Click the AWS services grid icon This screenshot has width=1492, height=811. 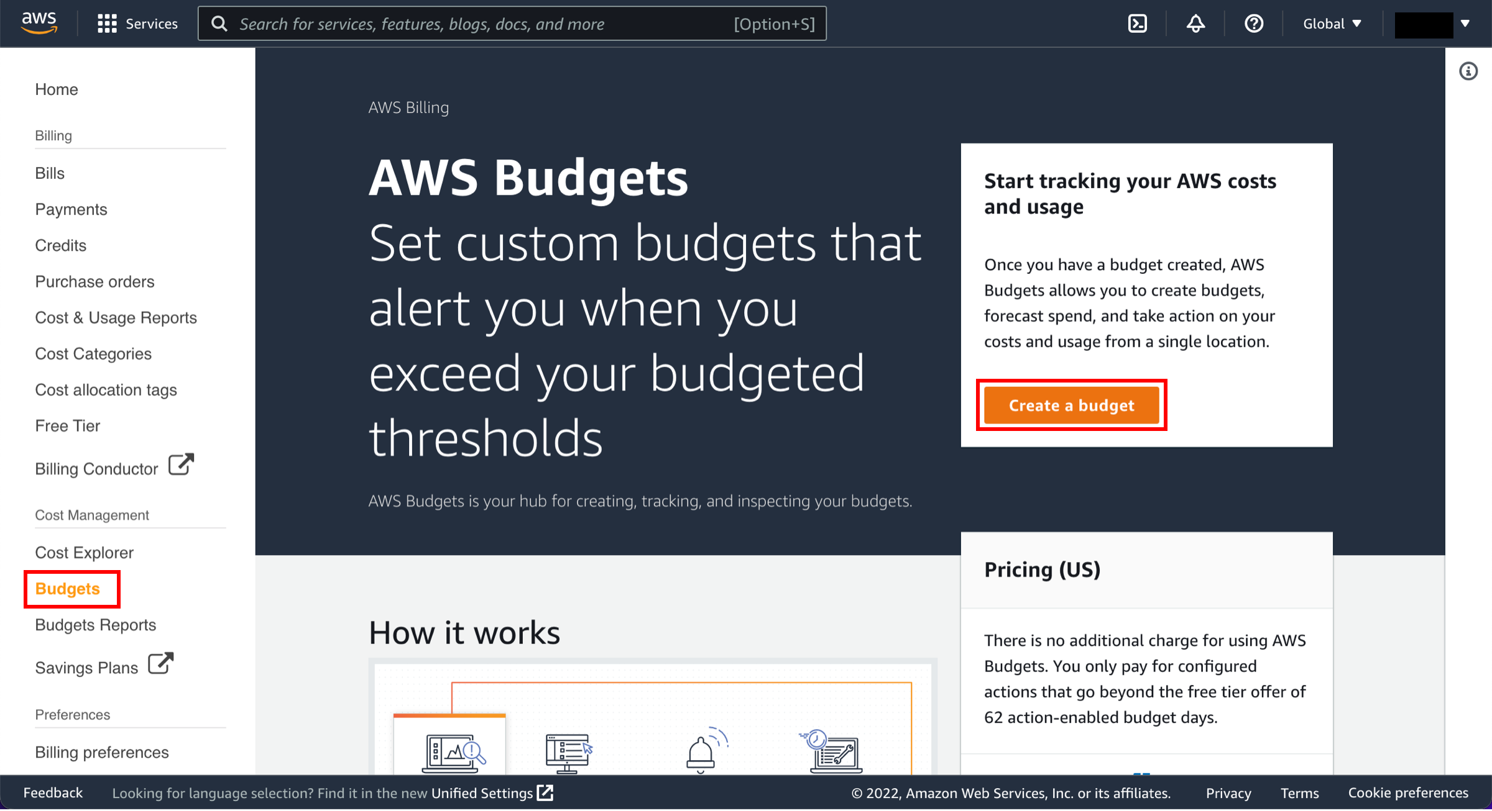point(105,23)
